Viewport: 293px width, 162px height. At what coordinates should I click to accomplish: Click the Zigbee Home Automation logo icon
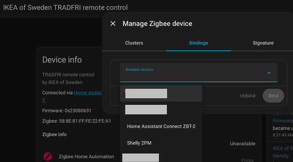(48, 156)
